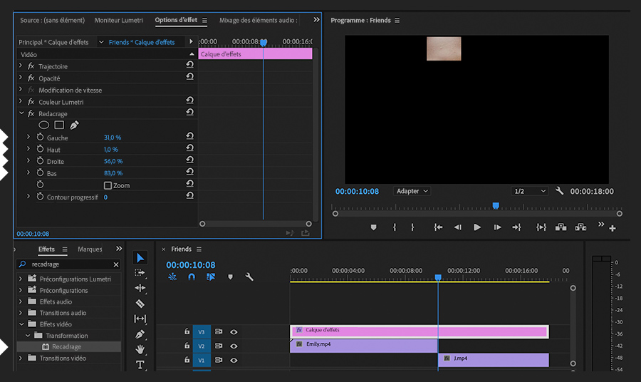Select the Pen tool in the toolbar
Viewport: 641px width, 382px height.
(x=140, y=334)
